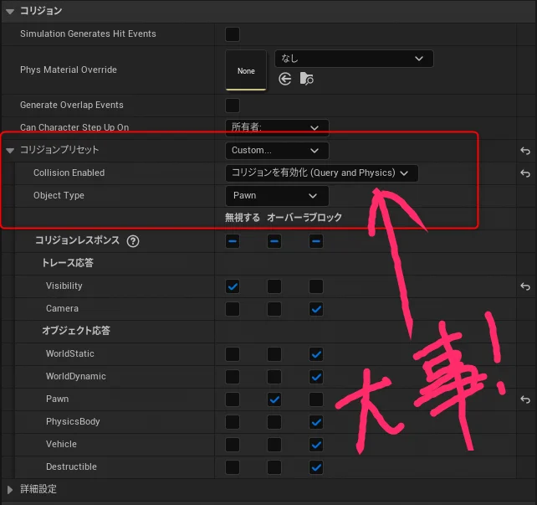Viewport: 537px width, 505px height.
Task: Open the コリジョンレスポンス help icon
Action: coord(133,241)
